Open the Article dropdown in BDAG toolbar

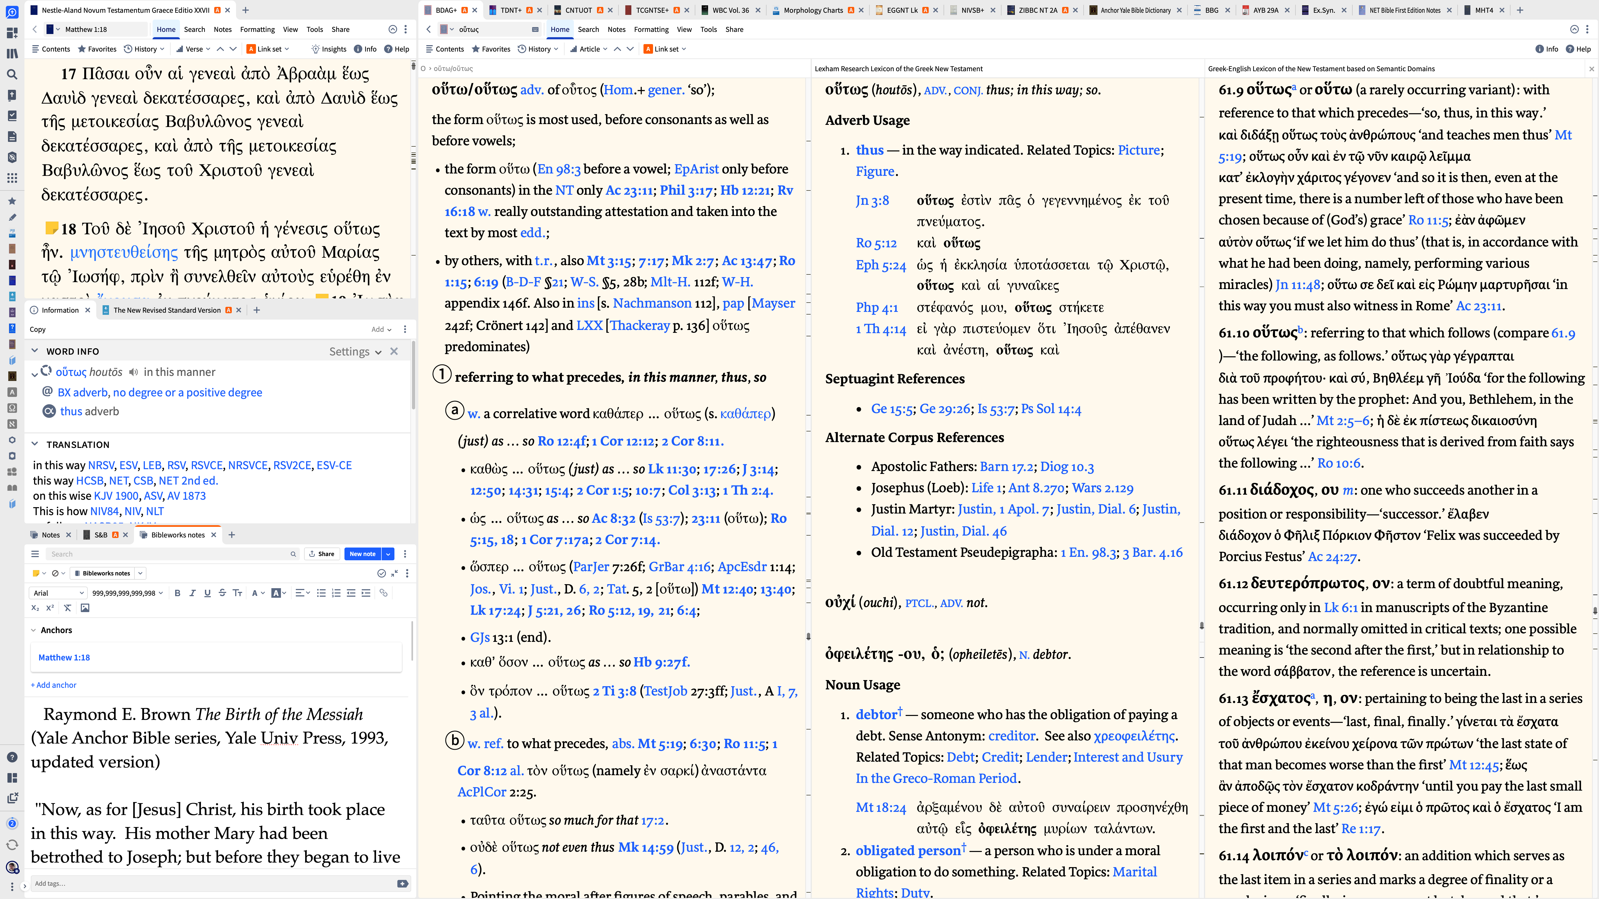(588, 49)
